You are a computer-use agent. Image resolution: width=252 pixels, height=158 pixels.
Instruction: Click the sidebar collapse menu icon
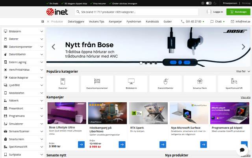43,21
